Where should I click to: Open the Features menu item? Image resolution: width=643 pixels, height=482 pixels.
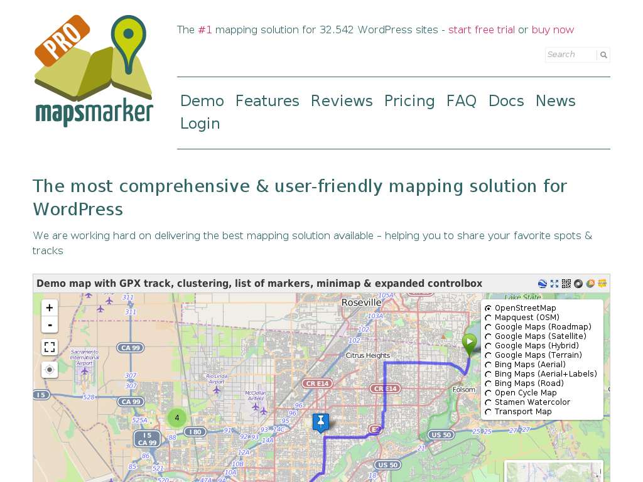267,101
